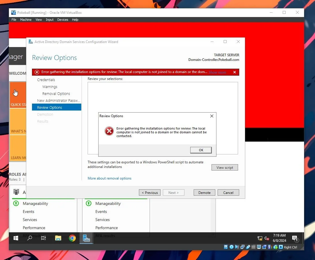
Task: Select the Warnings wizard step
Action: (x=50, y=87)
